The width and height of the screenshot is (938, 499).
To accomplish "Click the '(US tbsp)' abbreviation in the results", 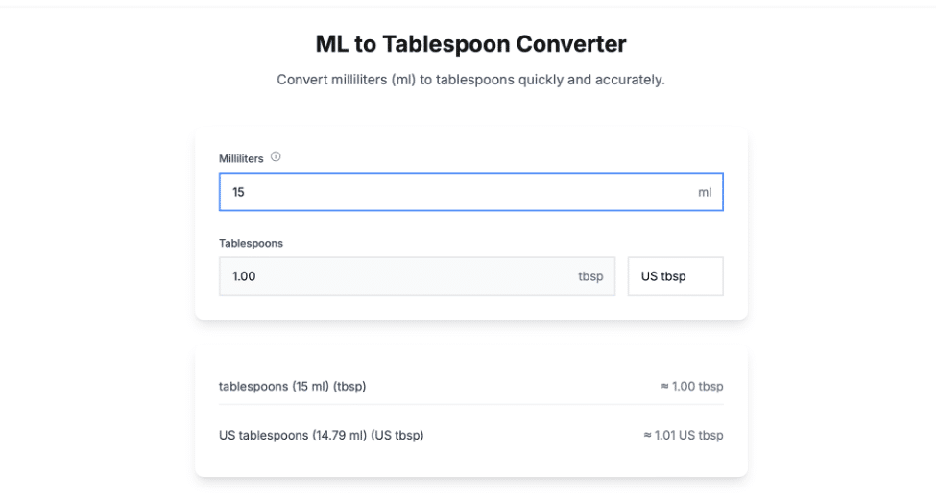I will coord(397,435).
